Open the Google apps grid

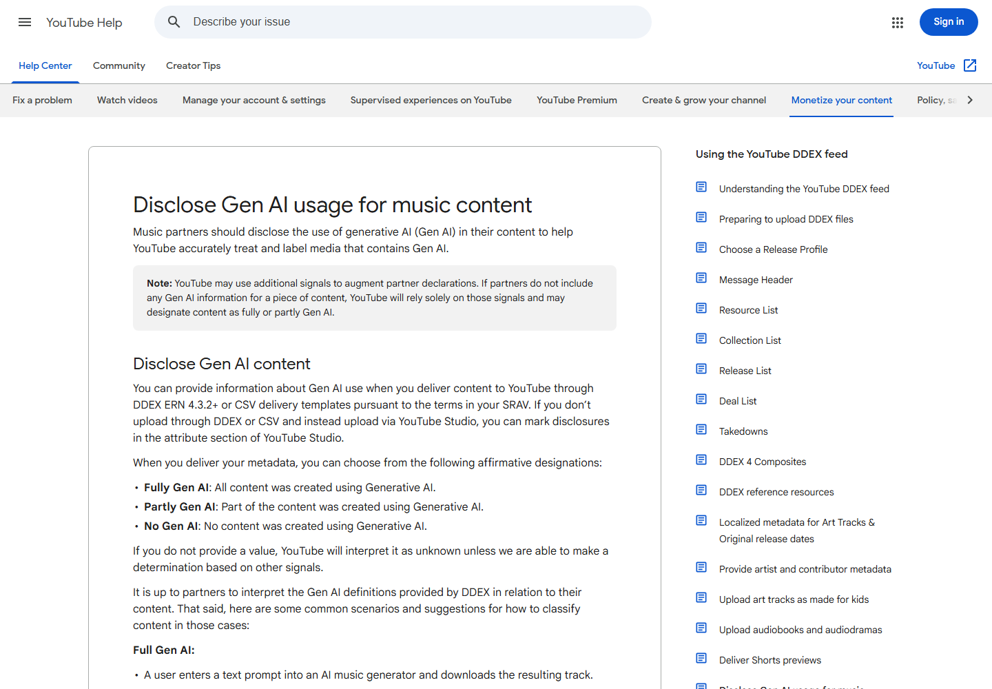coord(897,23)
